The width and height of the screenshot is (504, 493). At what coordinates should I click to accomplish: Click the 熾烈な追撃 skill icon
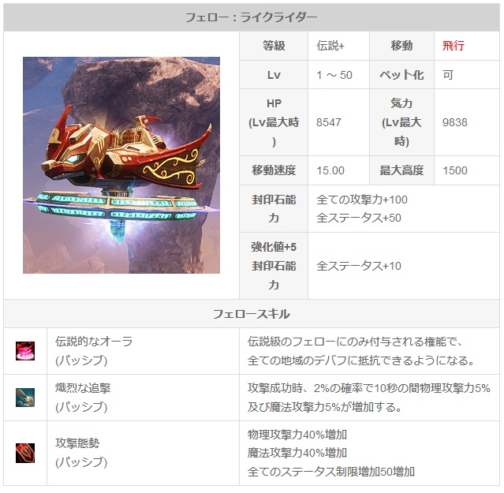pyautogui.click(x=25, y=398)
